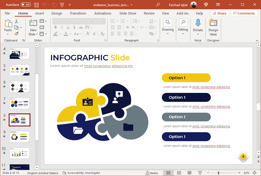Open the title bar search magnifier
The image size is (261, 176).
[x=158, y=5]
